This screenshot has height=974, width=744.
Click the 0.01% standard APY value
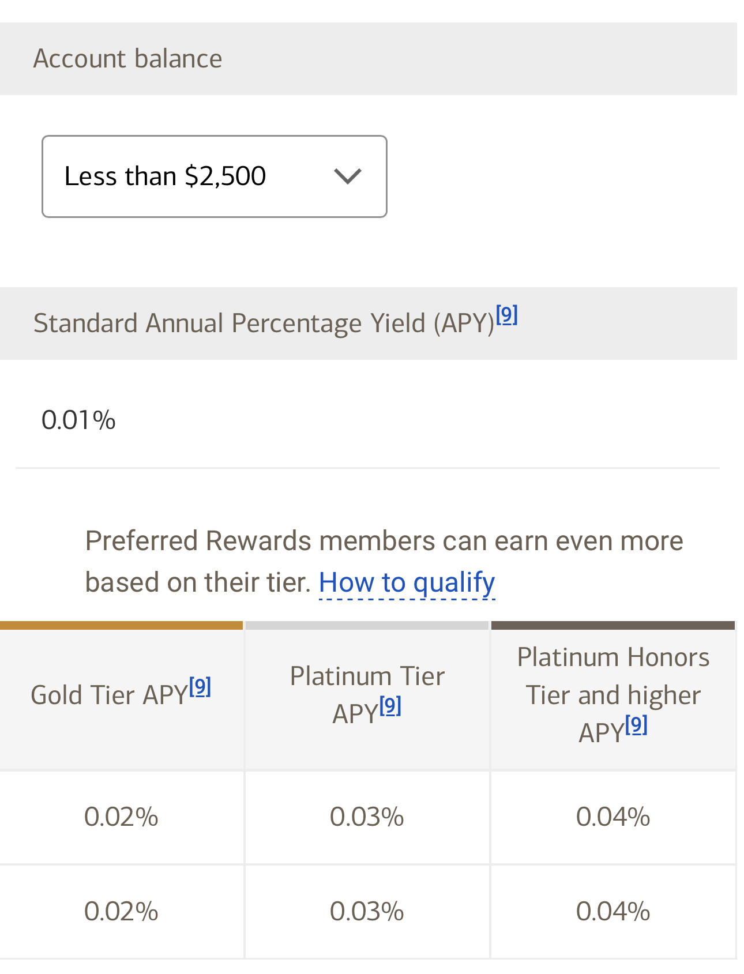click(78, 420)
